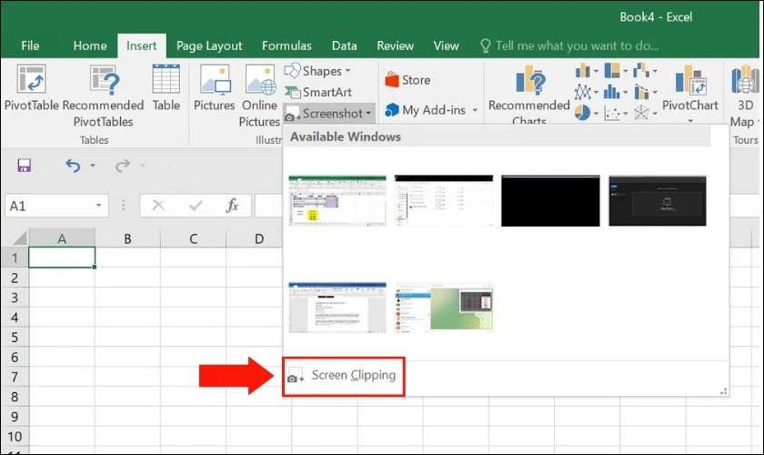Insert a scatter or bubble chart
The height and width of the screenshot is (455, 764).
click(616, 113)
